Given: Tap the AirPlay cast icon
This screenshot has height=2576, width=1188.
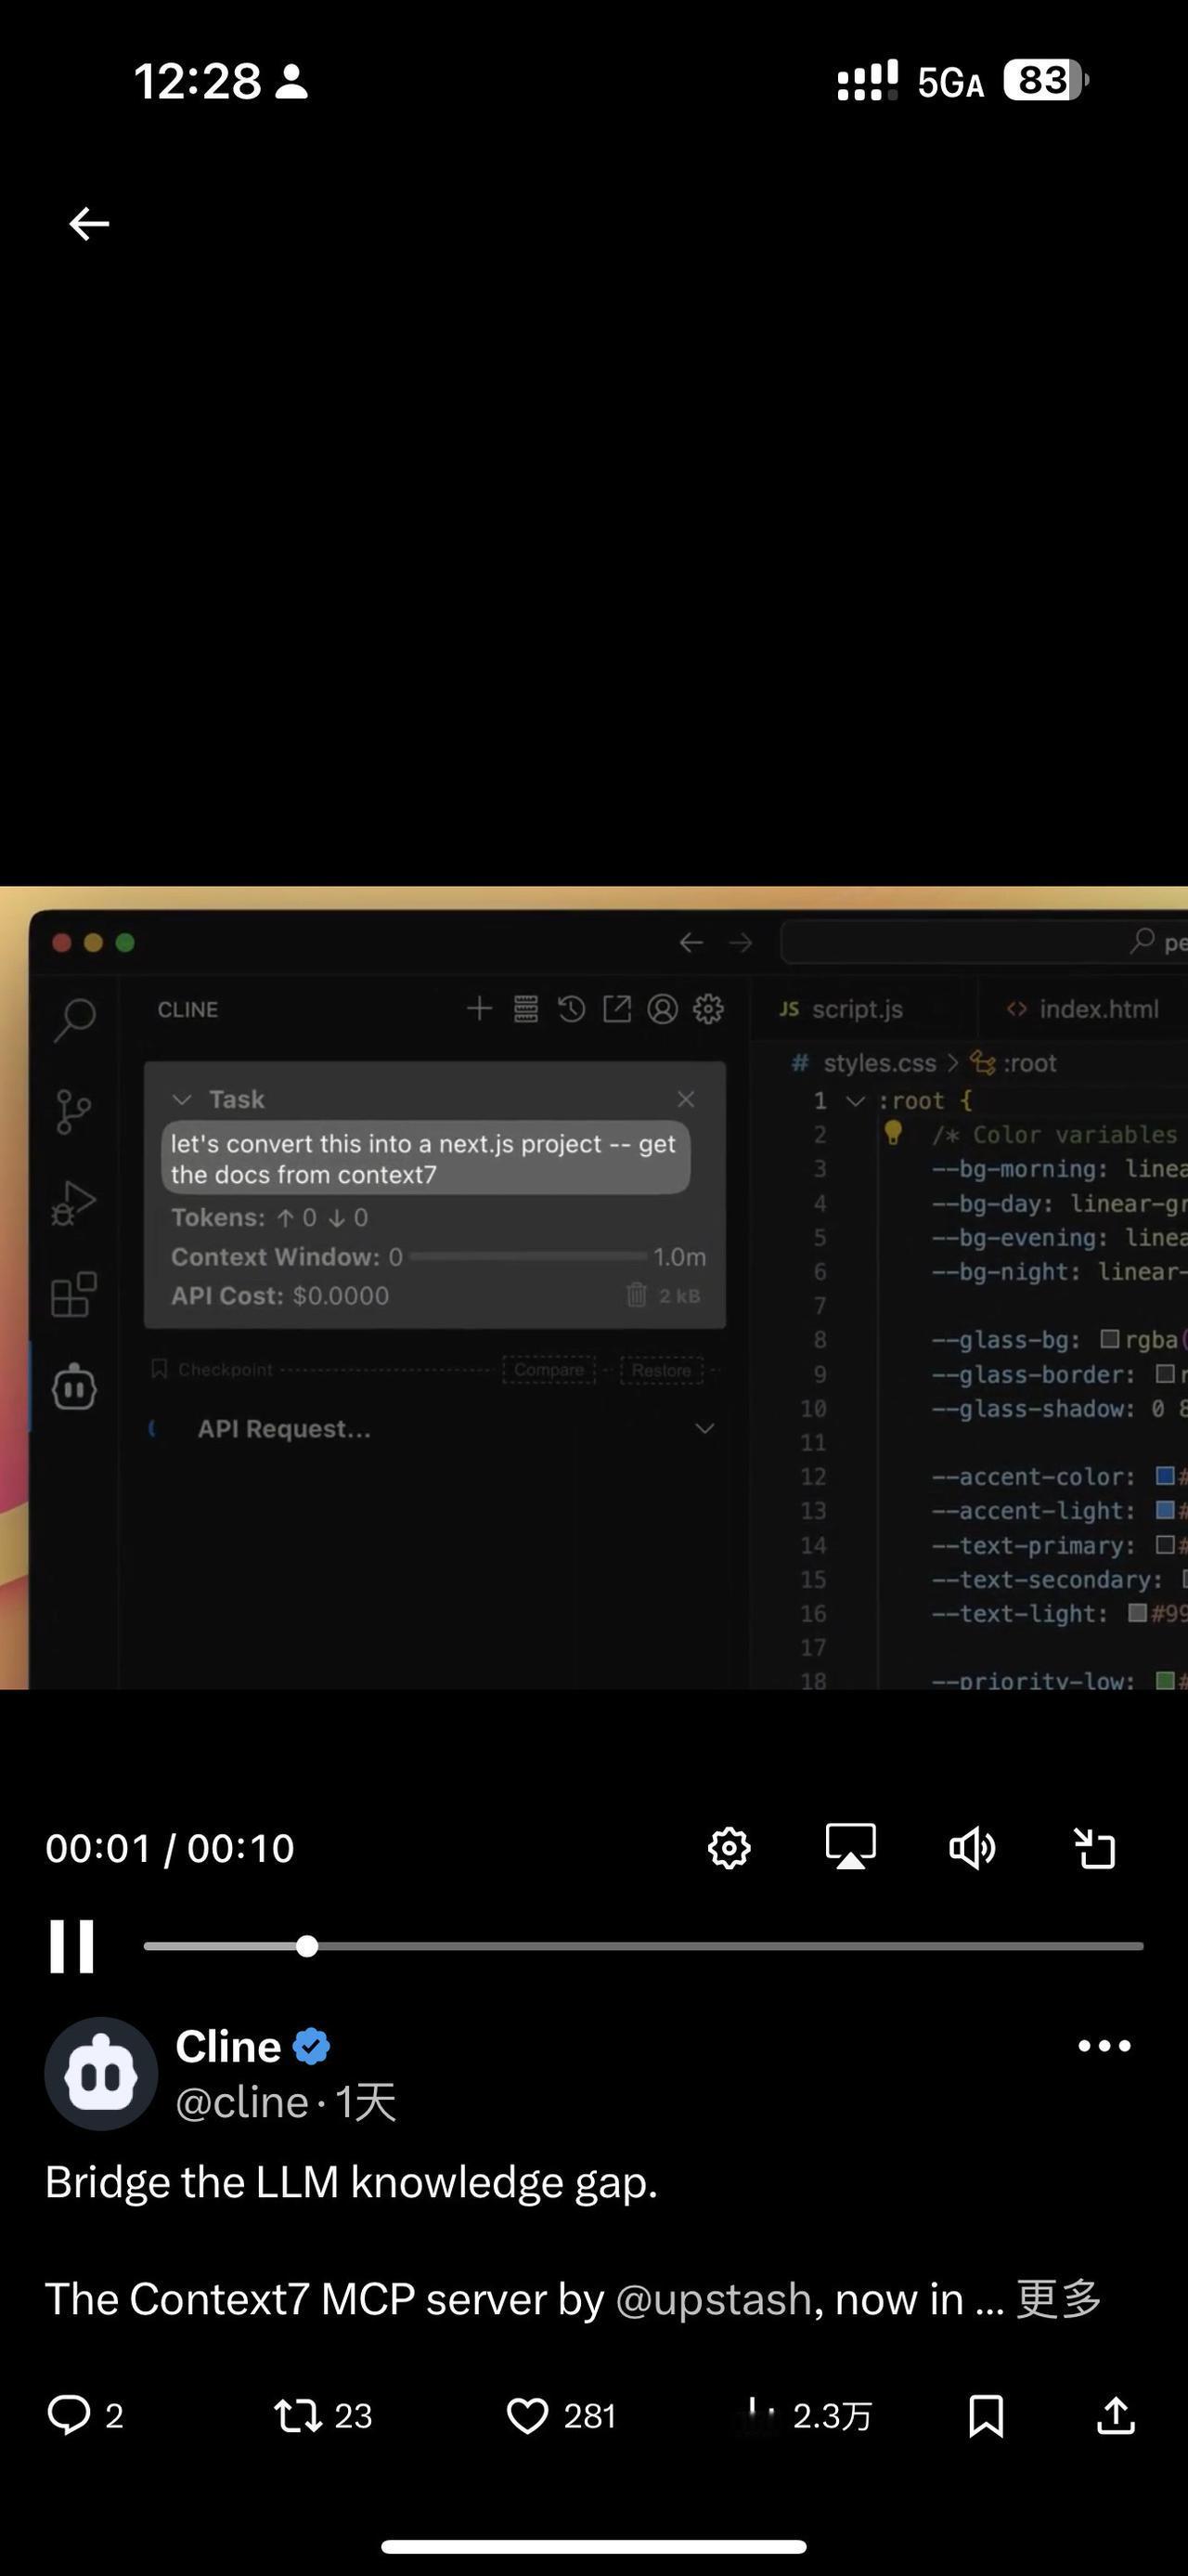Looking at the screenshot, I should [850, 1847].
